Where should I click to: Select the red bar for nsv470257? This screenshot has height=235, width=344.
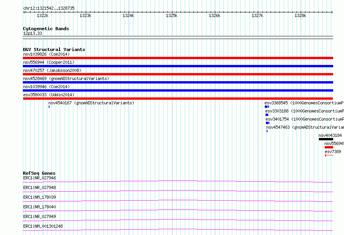point(178,74)
